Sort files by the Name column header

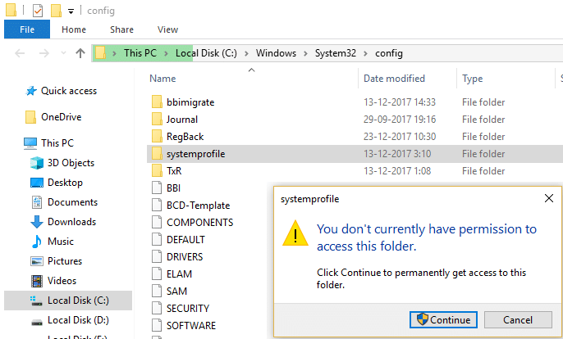click(162, 79)
